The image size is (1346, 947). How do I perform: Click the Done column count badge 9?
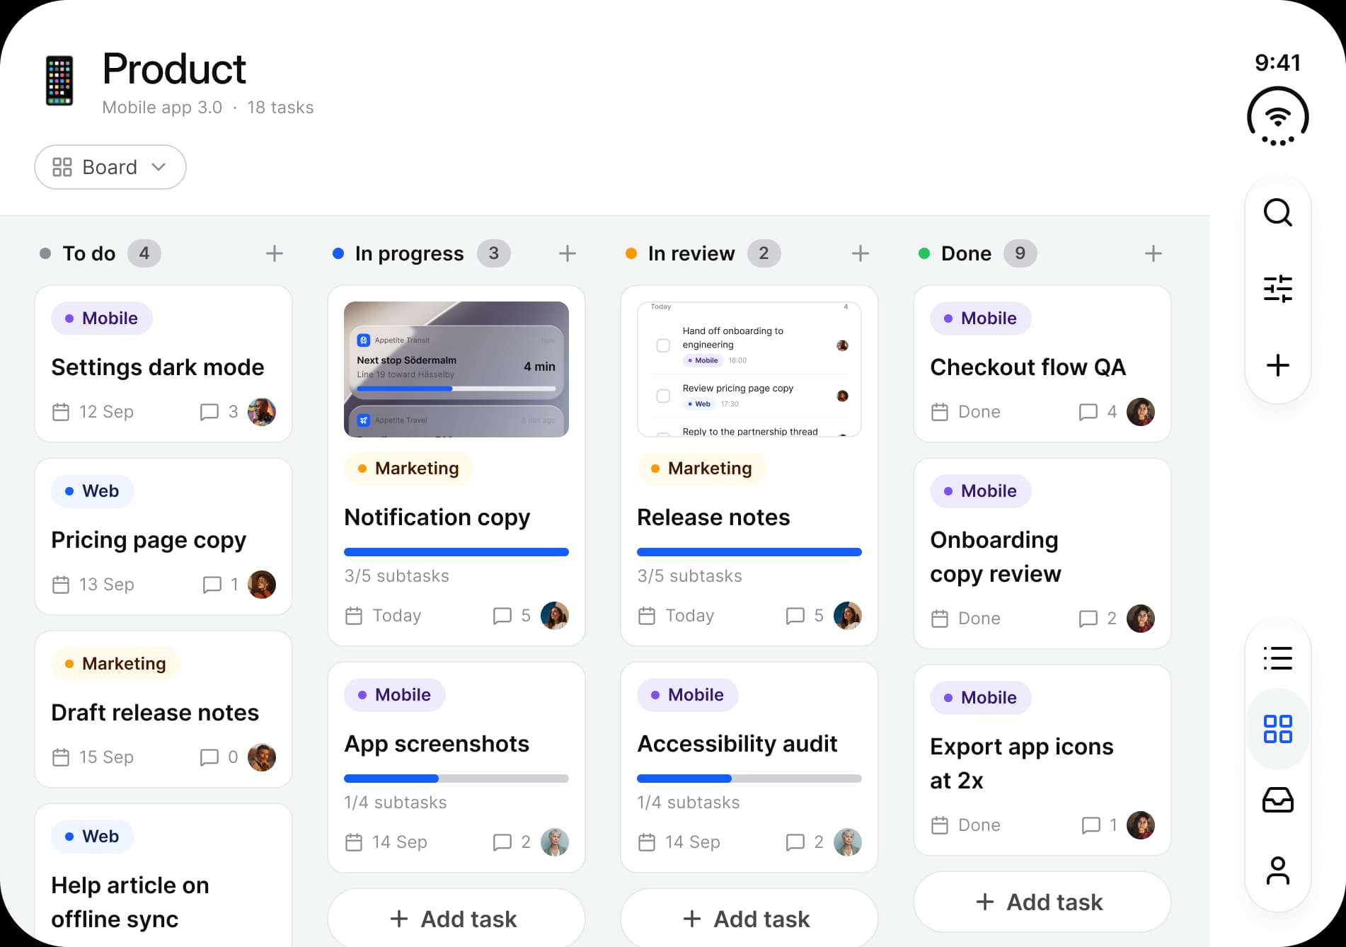[x=1020, y=253]
